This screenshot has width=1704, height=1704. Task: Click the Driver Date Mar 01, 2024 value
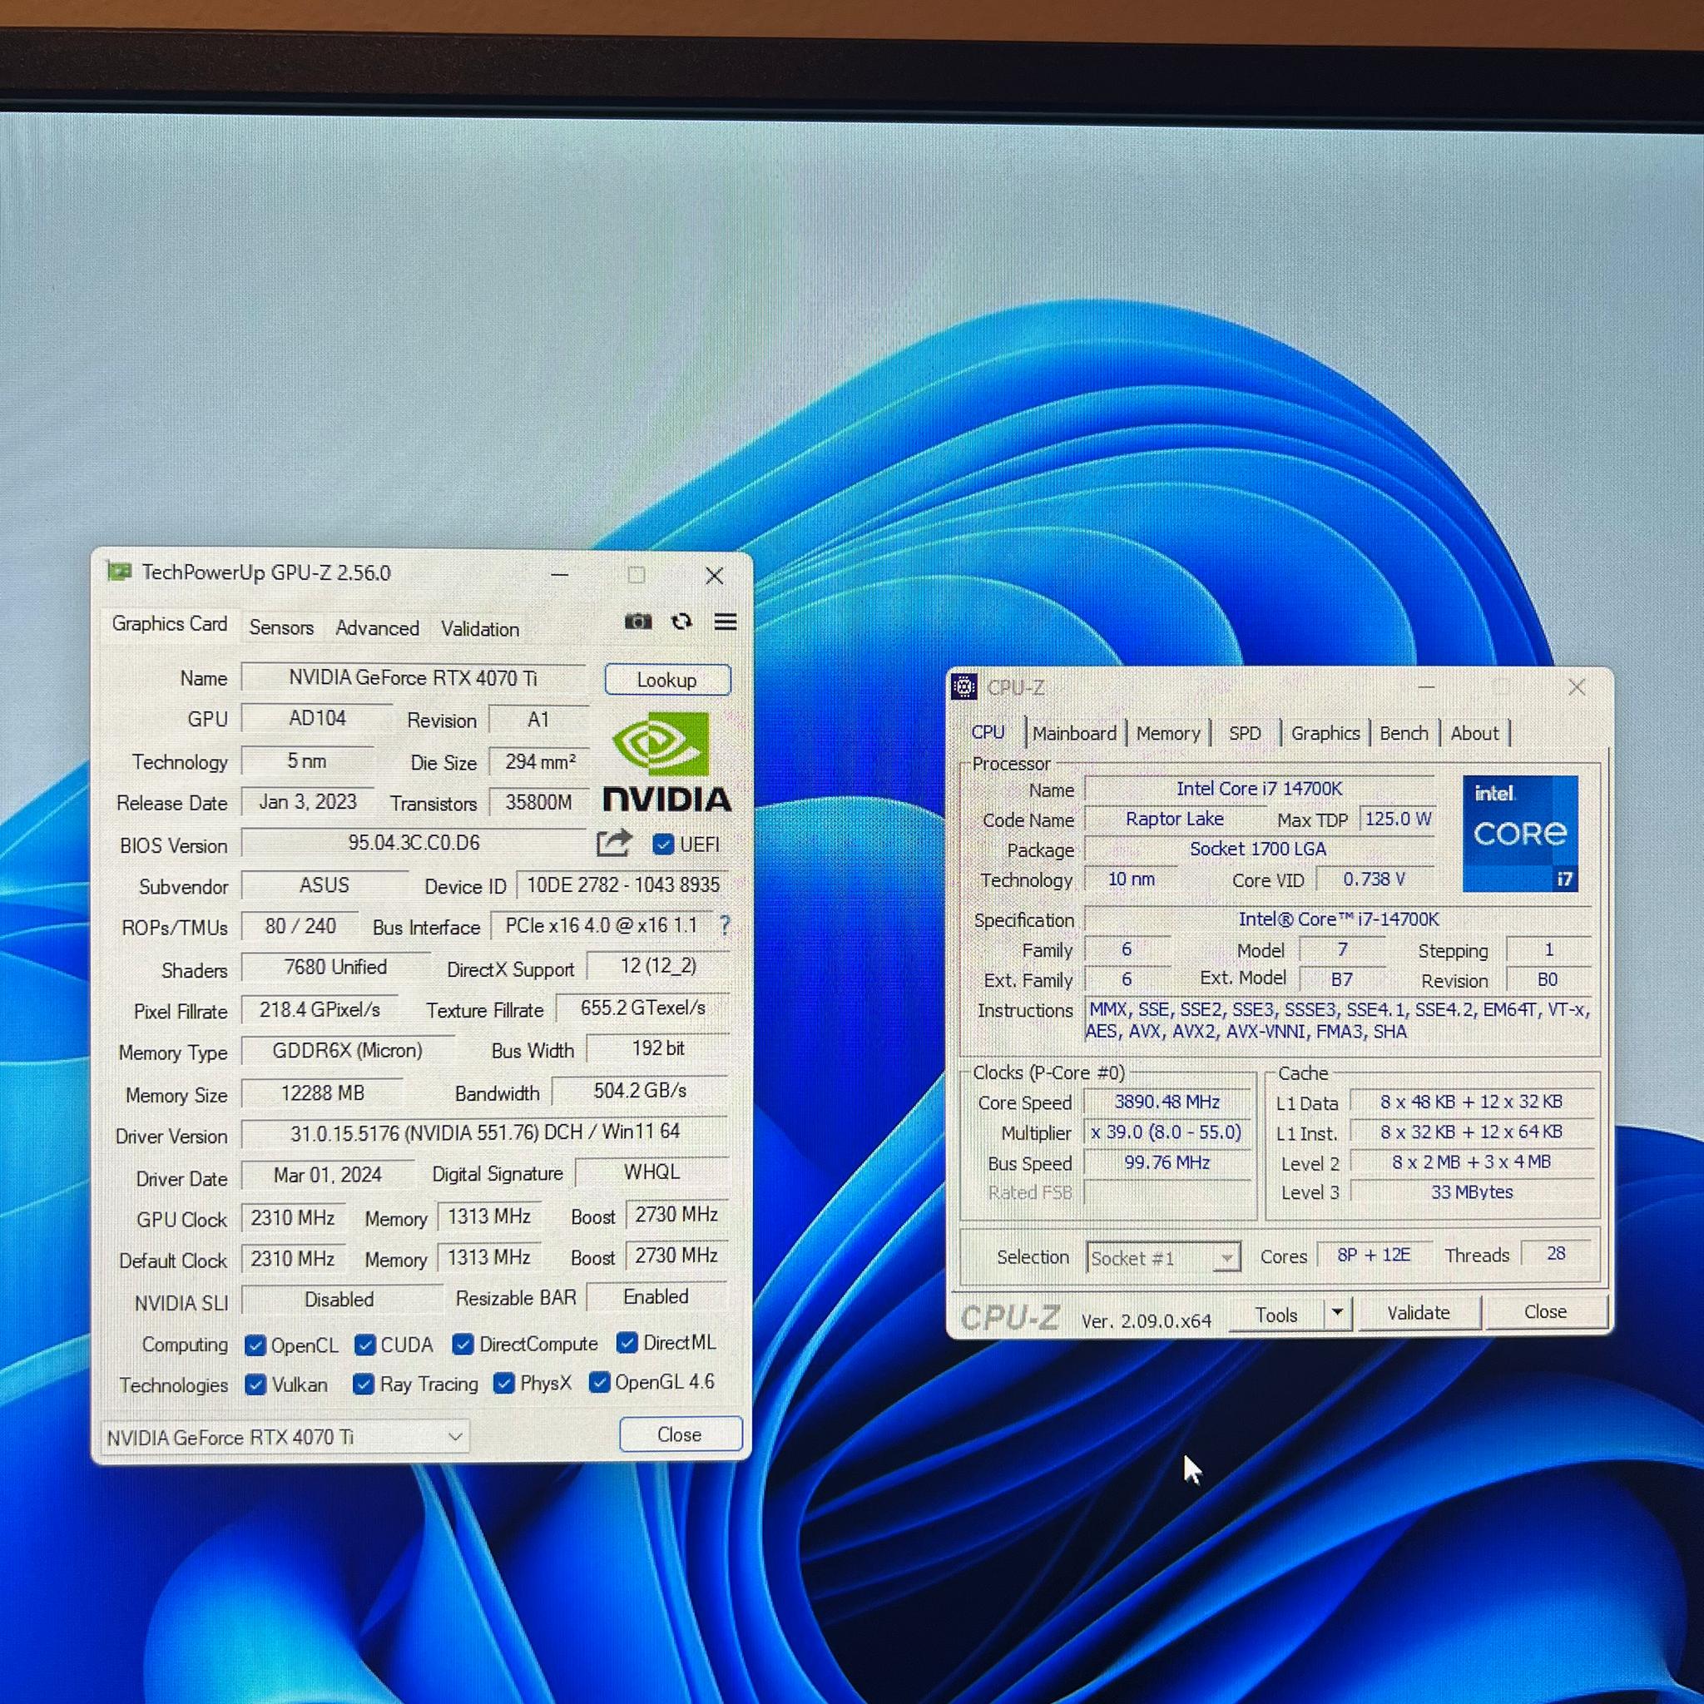tap(327, 1175)
